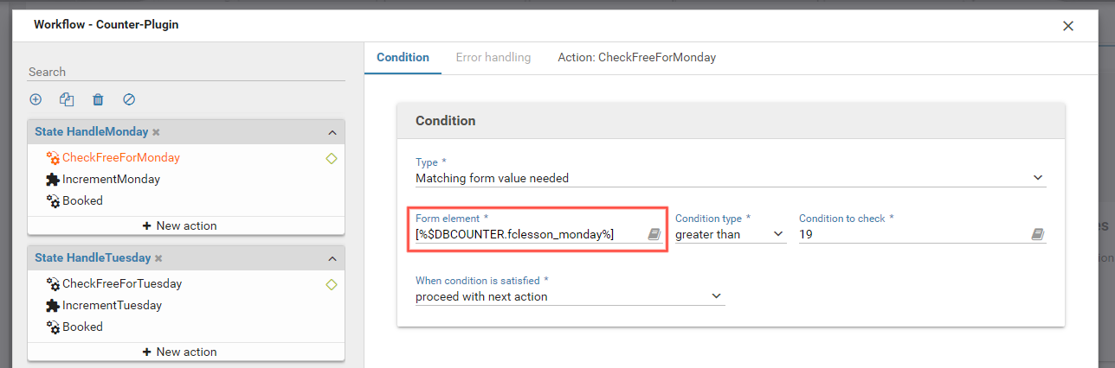Open placeholder book icon in Form element
This screenshot has height=368, width=1115.
tap(655, 234)
